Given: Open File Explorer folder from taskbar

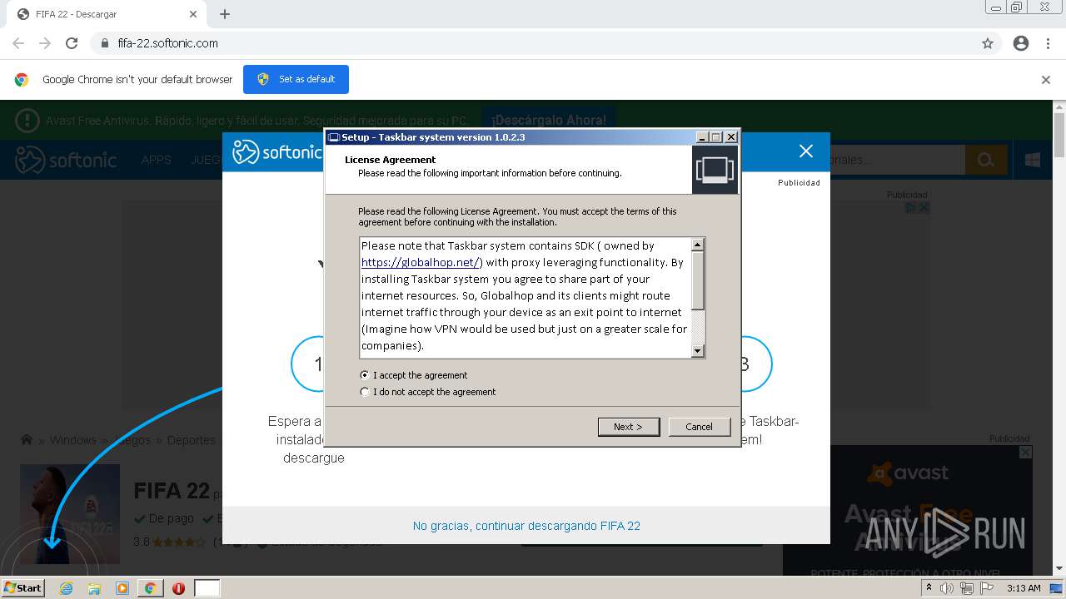Looking at the screenshot, I should point(94,588).
